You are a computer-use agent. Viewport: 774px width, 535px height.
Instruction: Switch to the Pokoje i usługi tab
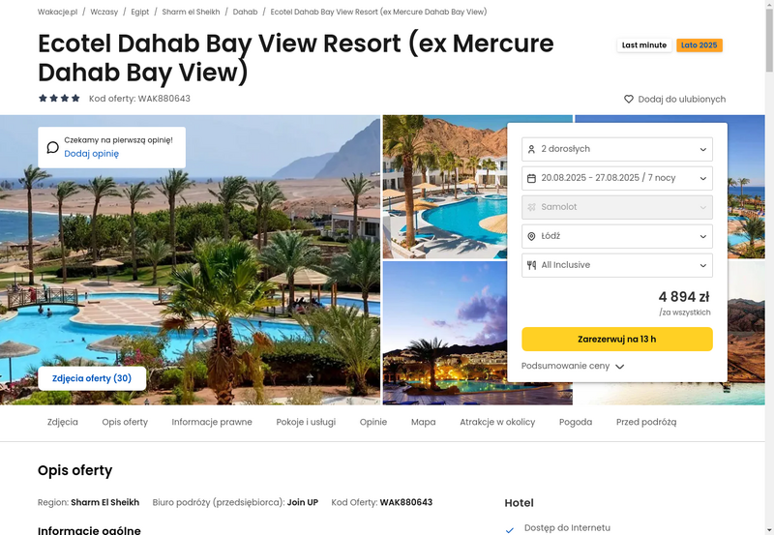point(306,422)
